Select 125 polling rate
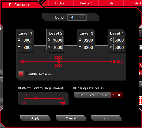Image resolution: width=142 pixels, height=128 pixels. (80, 95)
